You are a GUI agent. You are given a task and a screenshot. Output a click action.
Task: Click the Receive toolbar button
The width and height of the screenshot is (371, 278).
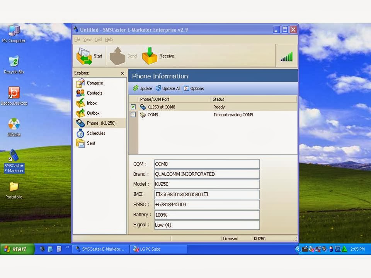[x=158, y=56]
